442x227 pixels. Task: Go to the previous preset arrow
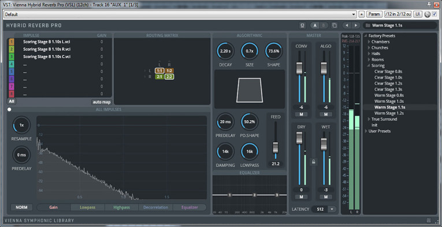click(x=347, y=25)
